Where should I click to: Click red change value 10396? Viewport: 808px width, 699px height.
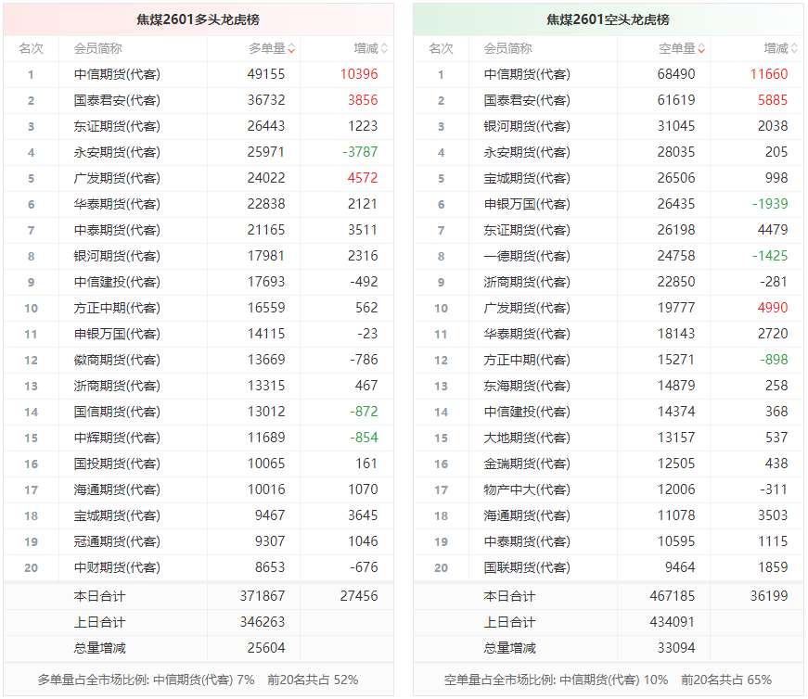[x=359, y=74]
